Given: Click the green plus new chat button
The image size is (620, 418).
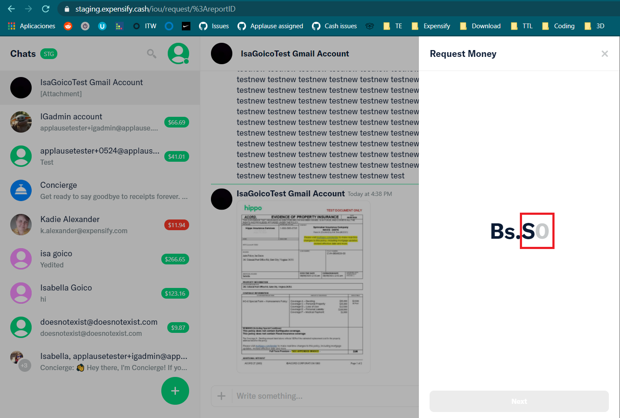Looking at the screenshot, I should coord(175,391).
